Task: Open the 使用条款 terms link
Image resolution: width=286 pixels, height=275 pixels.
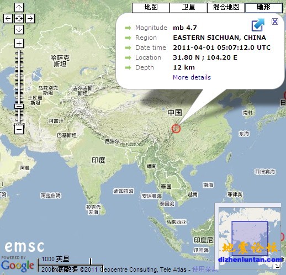Action: pos(205,269)
